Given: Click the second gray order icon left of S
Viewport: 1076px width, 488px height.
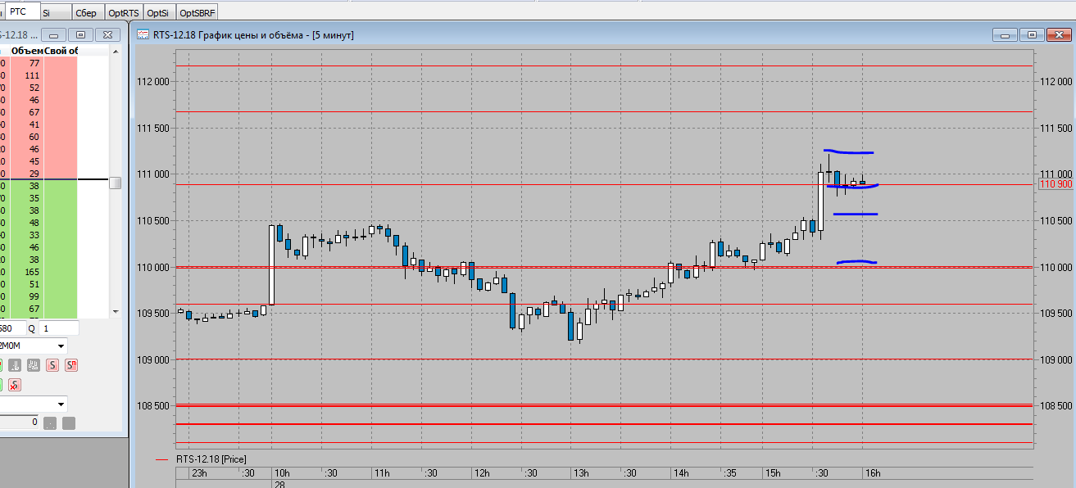Looking at the screenshot, I should point(34,365).
